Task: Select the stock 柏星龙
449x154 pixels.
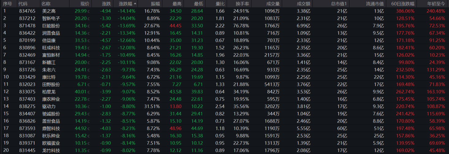Action: (x=49, y=92)
